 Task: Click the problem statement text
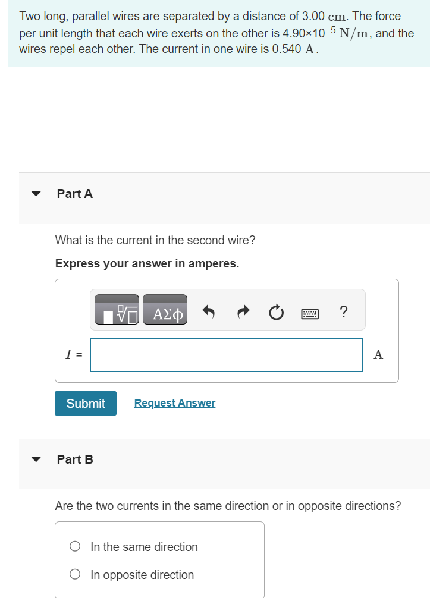[216, 33]
